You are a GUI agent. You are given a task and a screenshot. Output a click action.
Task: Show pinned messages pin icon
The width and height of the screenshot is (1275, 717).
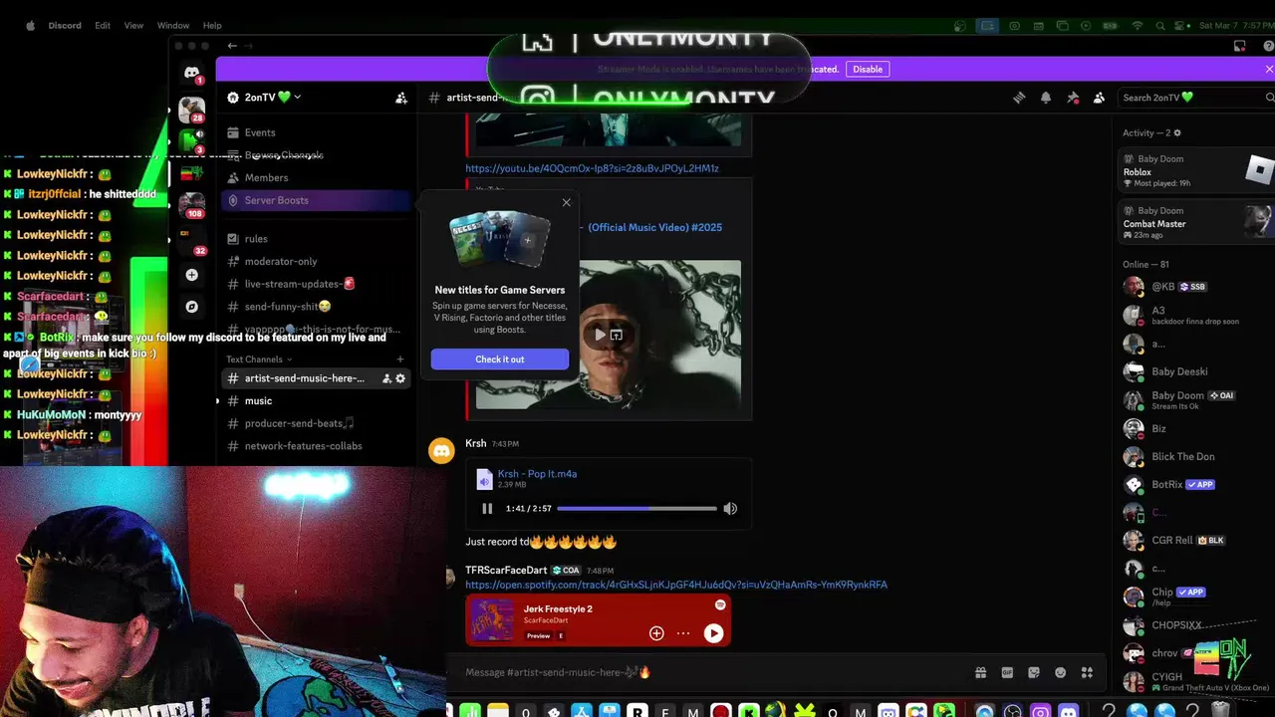coord(1073,98)
